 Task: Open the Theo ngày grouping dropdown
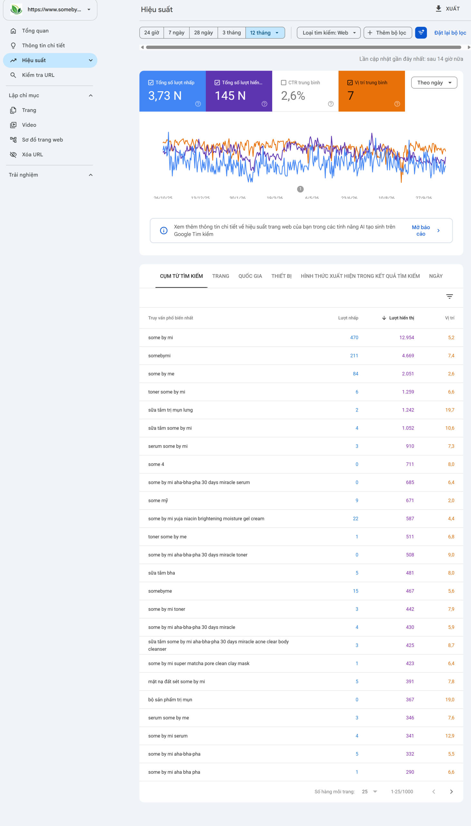coord(434,83)
